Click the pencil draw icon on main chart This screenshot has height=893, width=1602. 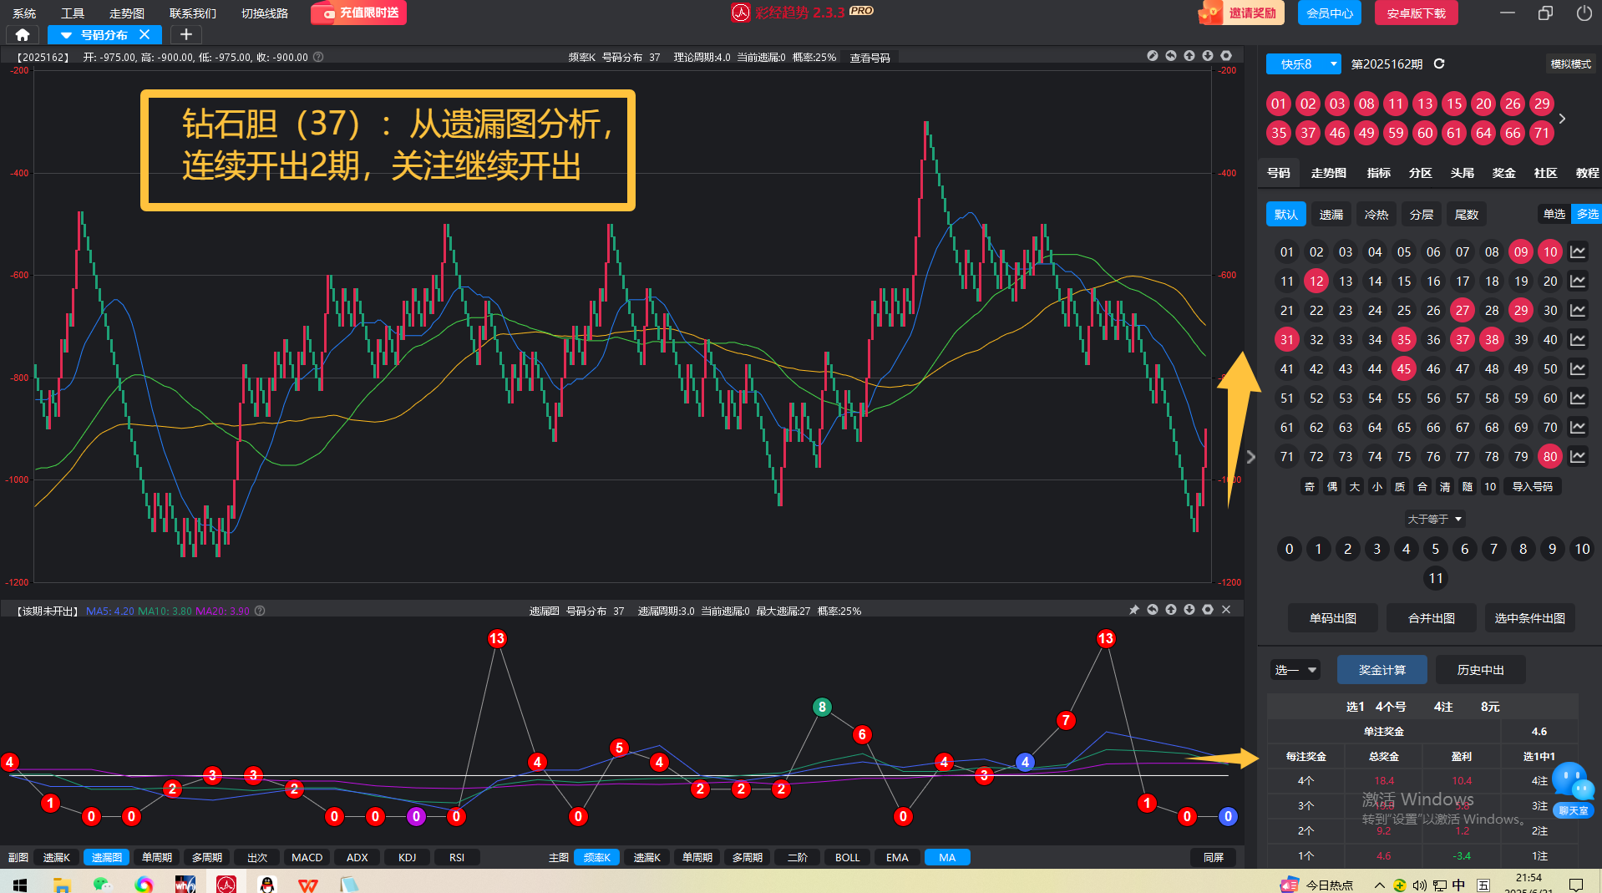coord(1153,56)
